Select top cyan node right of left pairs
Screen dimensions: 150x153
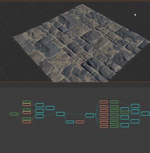click(40, 105)
